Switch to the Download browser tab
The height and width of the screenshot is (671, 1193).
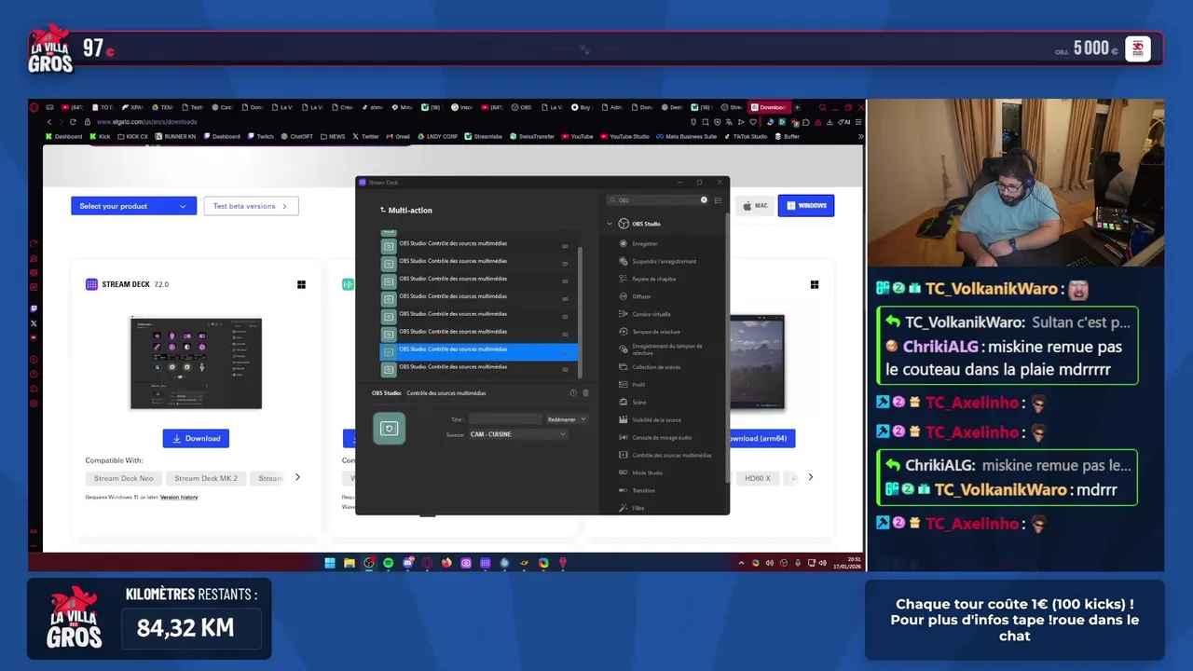point(769,107)
